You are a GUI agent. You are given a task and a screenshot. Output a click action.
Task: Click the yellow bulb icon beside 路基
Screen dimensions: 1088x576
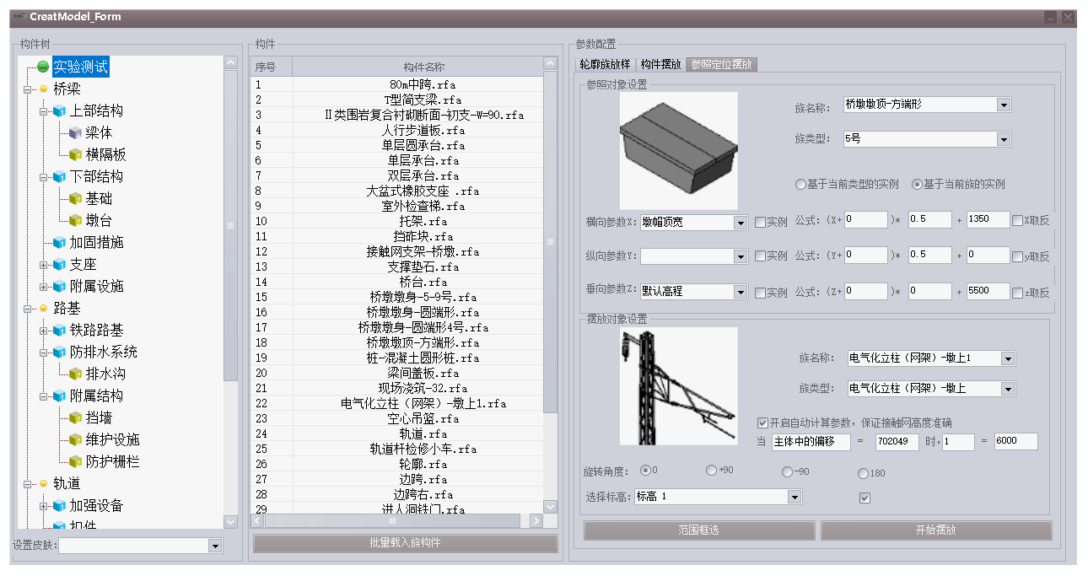pos(43,309)
